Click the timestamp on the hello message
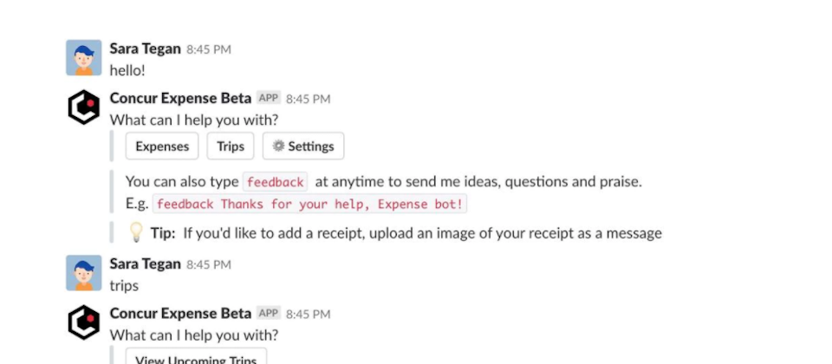This screenshot has height=364, width=832. [209, 50]
